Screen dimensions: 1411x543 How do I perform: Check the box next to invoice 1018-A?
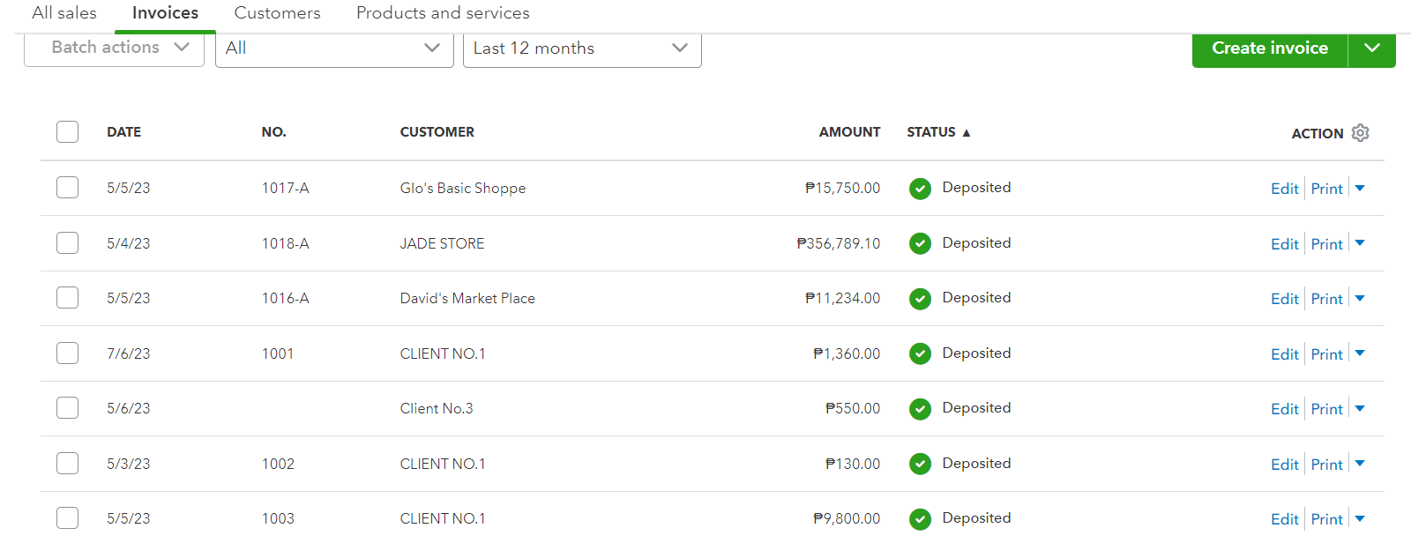pyautogui.click(x=67, y=243)
